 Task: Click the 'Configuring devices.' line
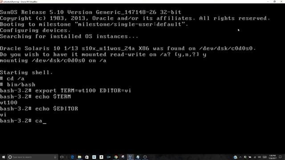pos(35,31)
